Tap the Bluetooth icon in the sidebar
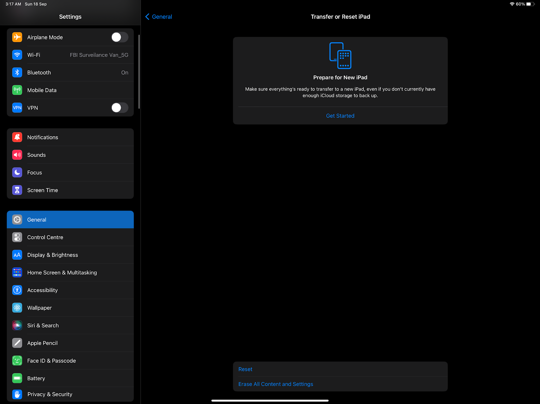Screen dimensions: 540x404 pyautogui.click(x=17, y=72)
